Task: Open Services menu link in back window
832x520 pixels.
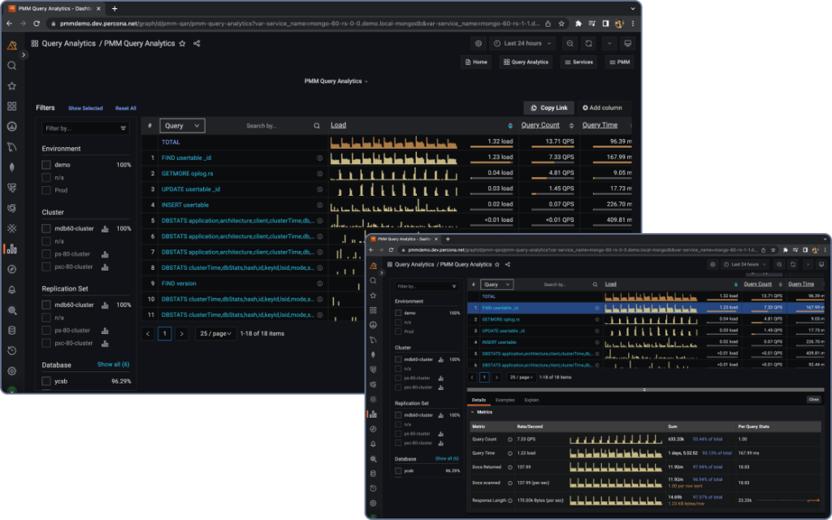Action: pos(578,62)
